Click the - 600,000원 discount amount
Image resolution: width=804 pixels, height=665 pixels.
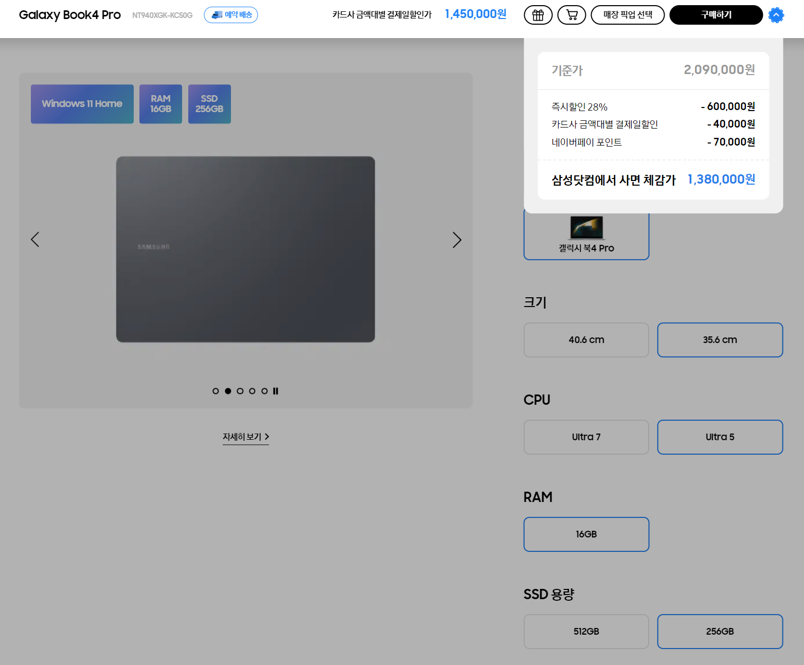[728, 106]
